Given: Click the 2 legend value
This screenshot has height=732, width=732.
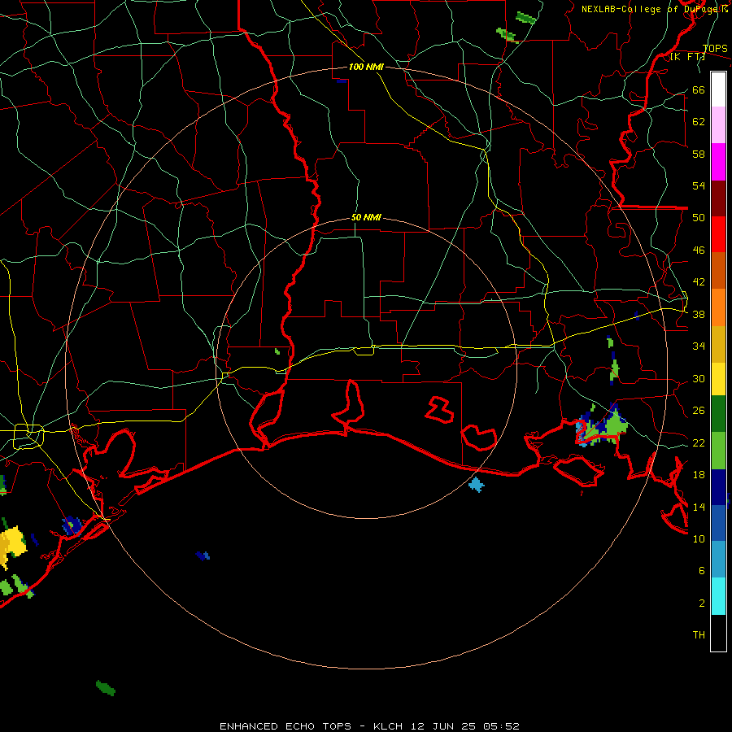Looking at the screenshot, I should click(702, 603).
